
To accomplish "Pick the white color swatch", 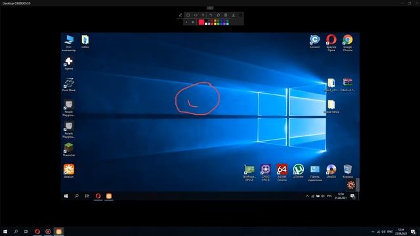I will coord(206,24).
